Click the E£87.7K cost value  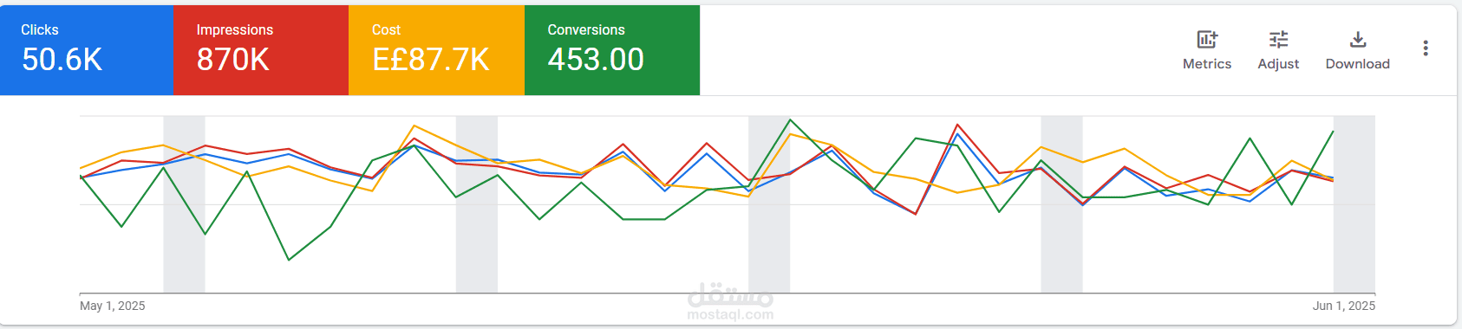point(431,60)
